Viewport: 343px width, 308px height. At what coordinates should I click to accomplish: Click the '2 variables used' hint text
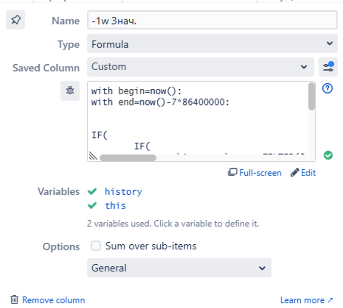coord(173,224)
